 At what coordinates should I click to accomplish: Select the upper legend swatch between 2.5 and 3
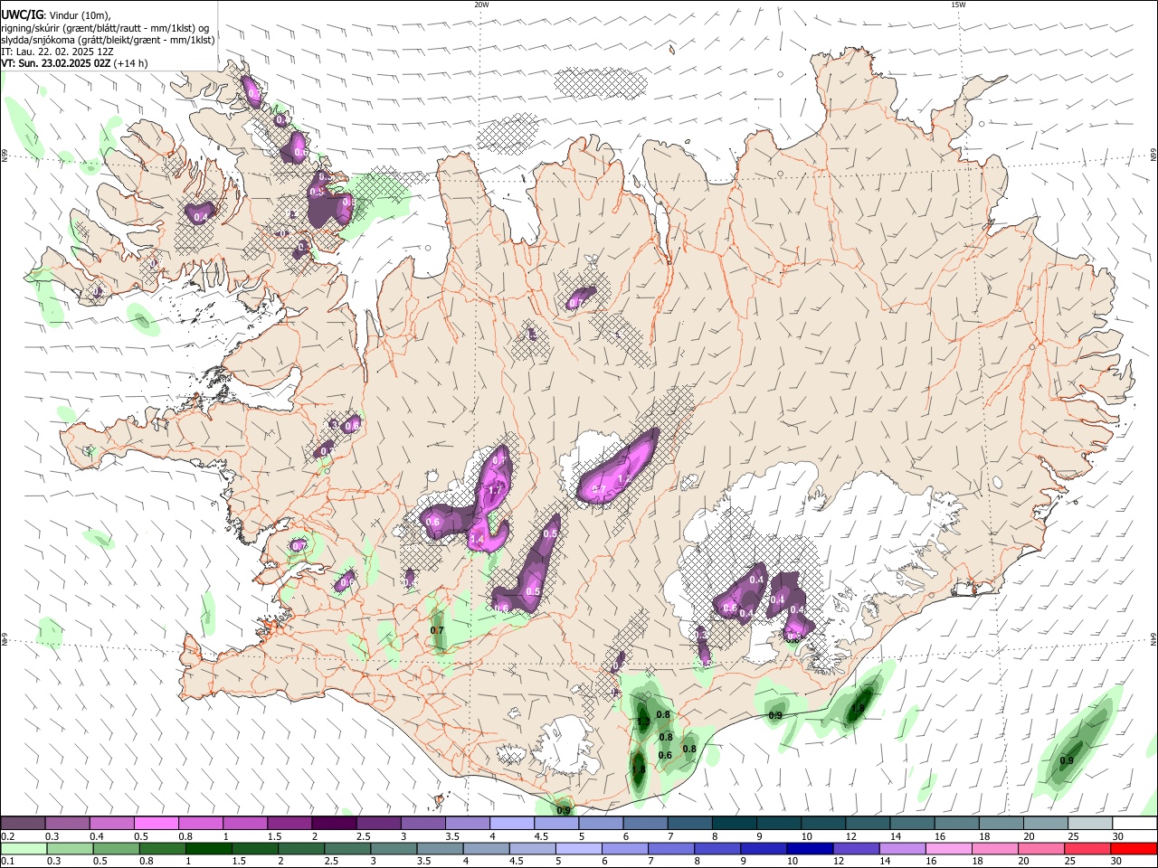click(378, 824)
